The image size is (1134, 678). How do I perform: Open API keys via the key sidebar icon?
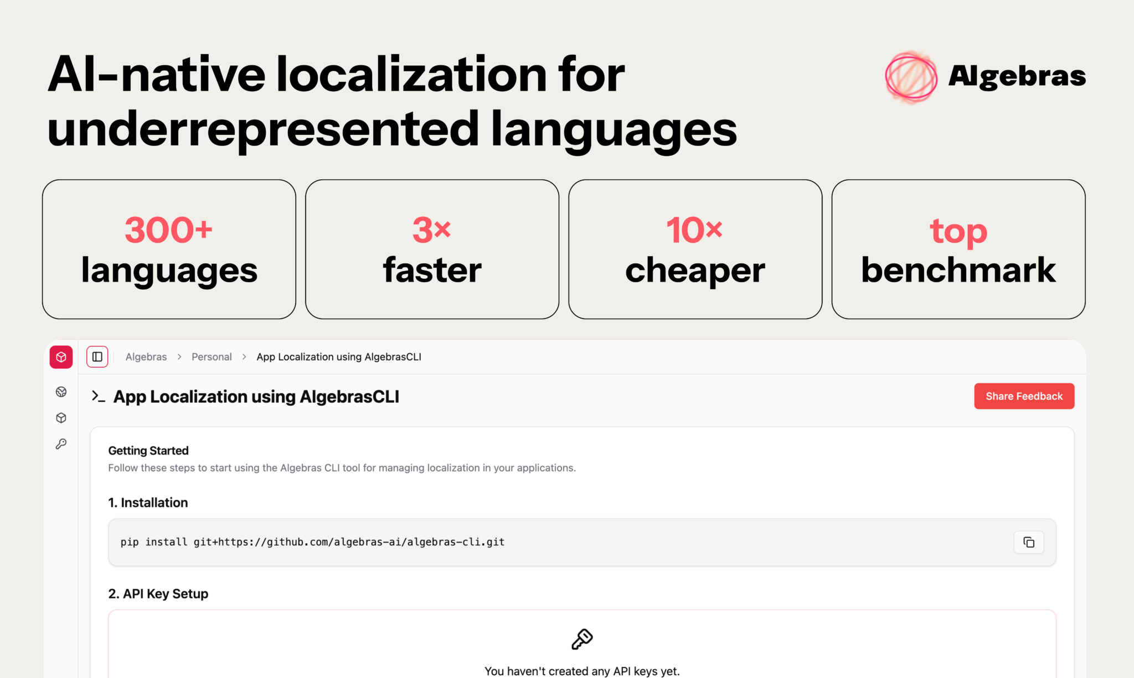[x=61, y=444]
